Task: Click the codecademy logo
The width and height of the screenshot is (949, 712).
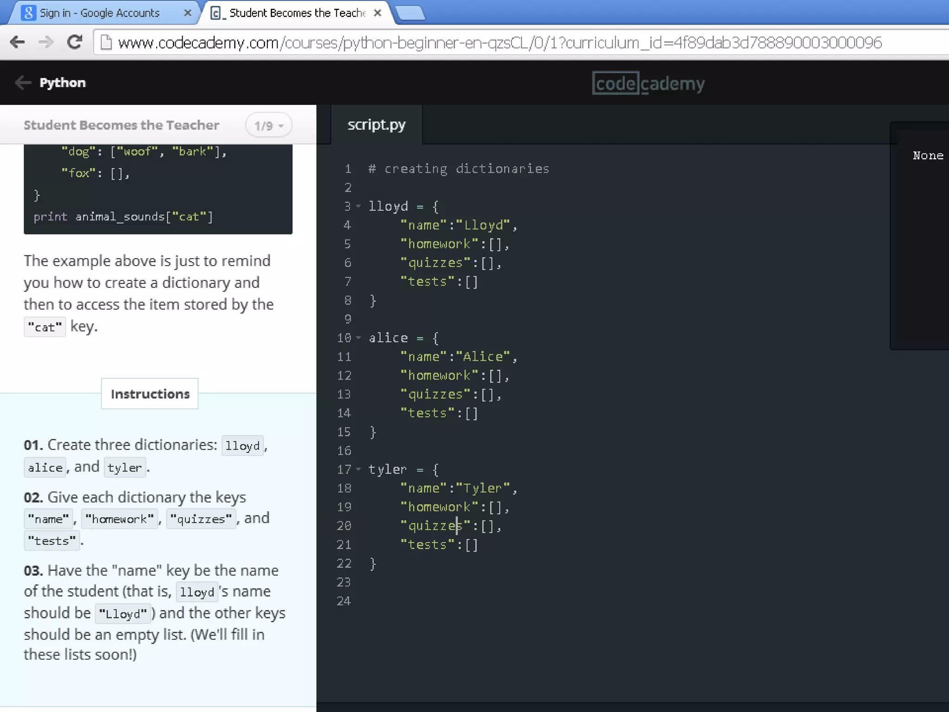Action: point(648,83)
